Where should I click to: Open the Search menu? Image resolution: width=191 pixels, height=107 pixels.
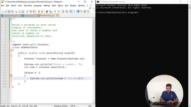[x=13, y=6]
